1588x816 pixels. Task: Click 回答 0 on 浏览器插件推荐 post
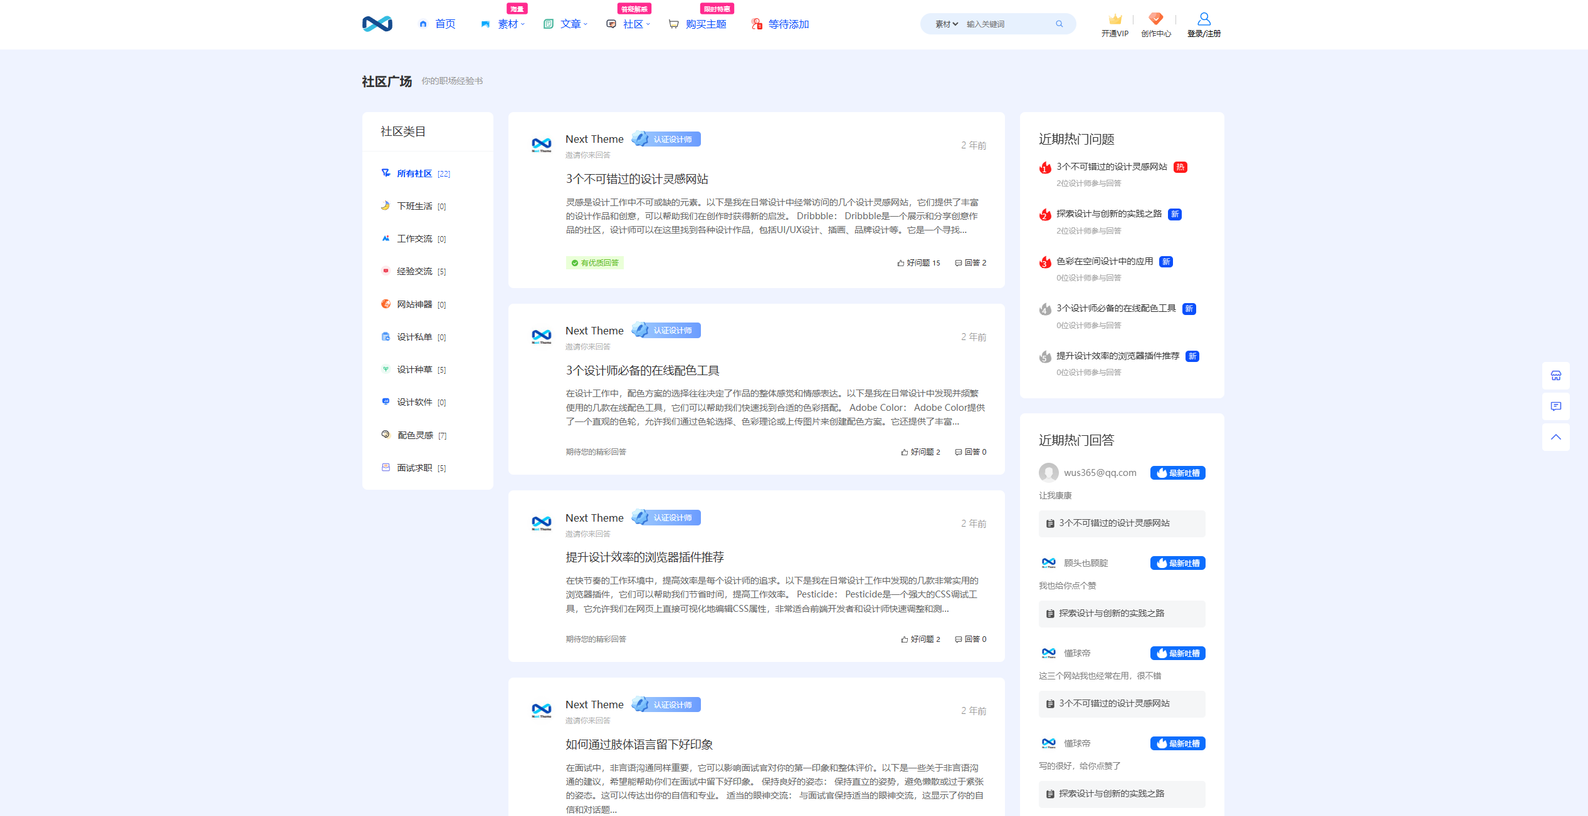[x=970, y=639]
